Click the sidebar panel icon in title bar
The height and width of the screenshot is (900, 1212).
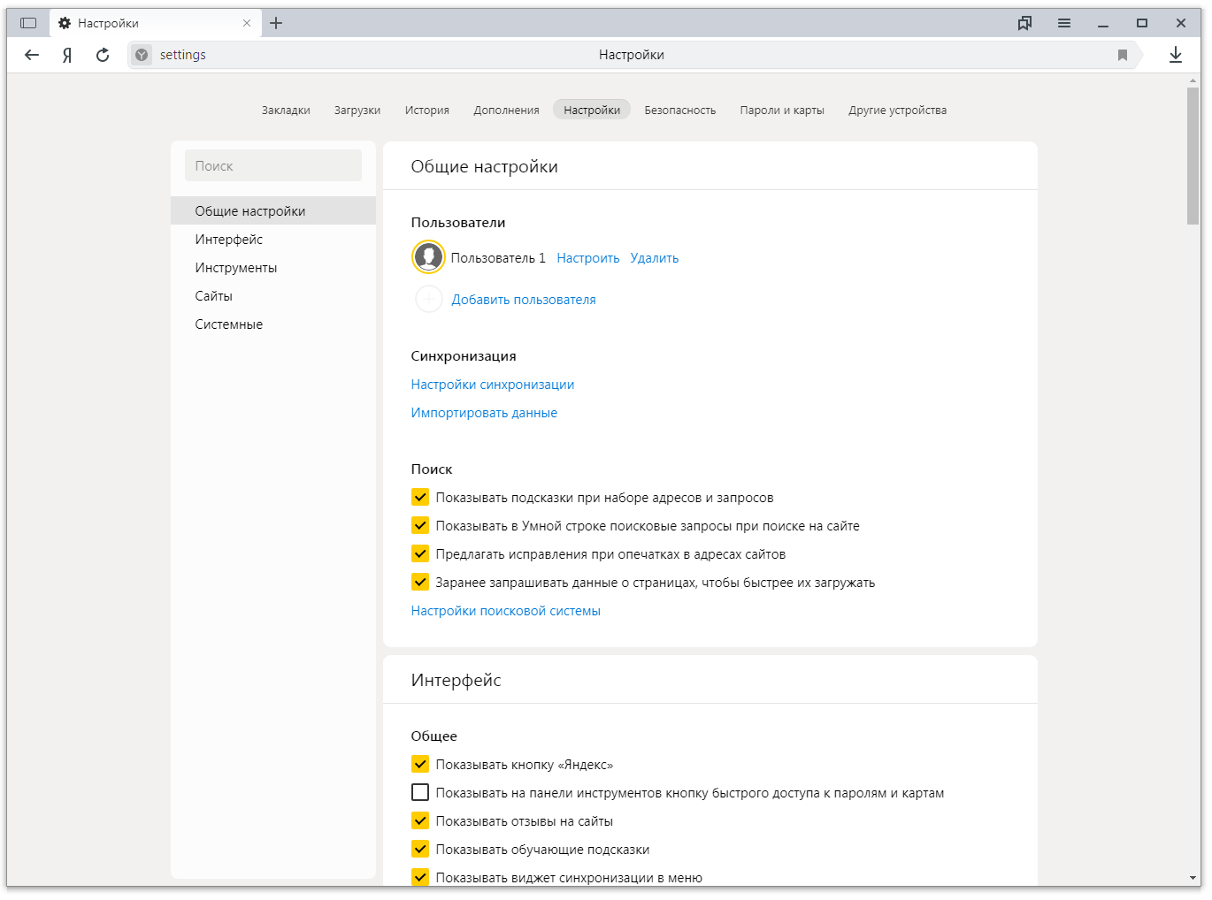(x=28, y=23)
